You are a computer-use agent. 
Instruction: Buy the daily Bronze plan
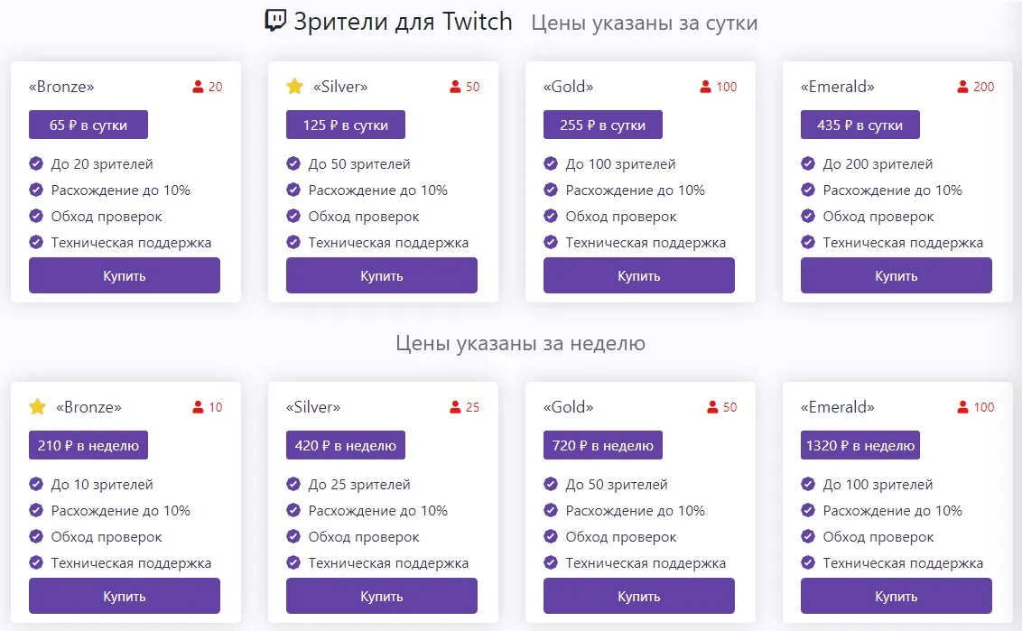click(125, 275)
